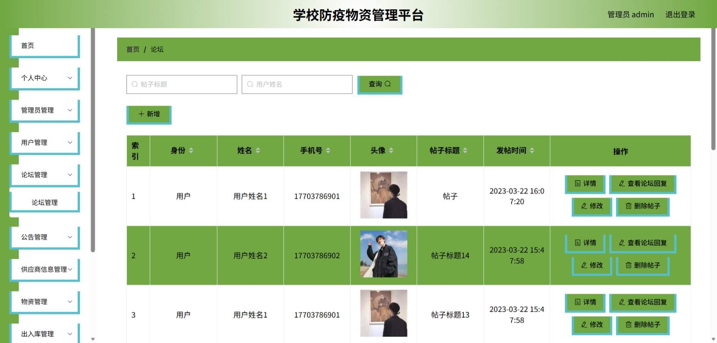Focus the 帖子标题 search input

point(182,84)
